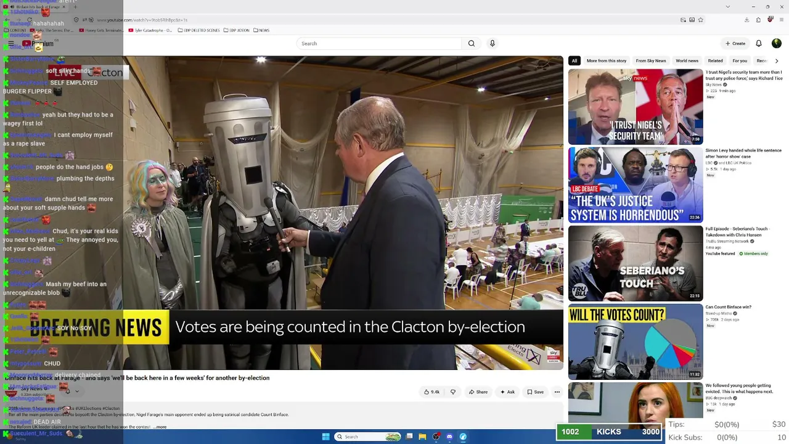789x444 pixels.
Task: Select the From Sky News chip
Action: coord(651,60)
